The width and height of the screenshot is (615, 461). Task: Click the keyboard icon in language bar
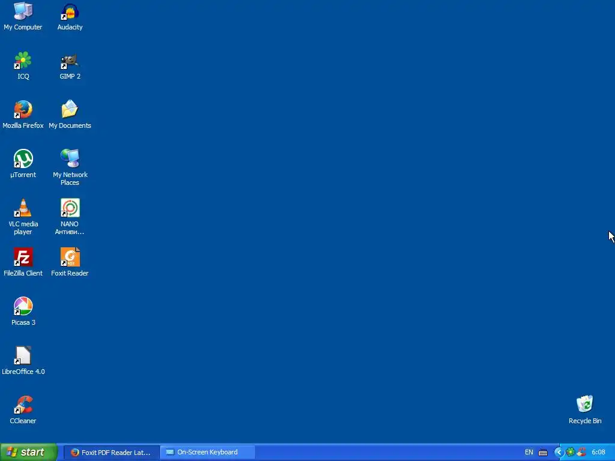(543, 453)
